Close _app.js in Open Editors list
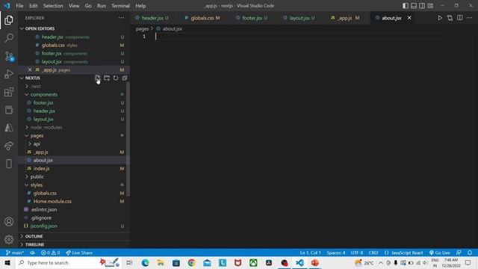Screen dimensions: 478x269 (30, 69)
